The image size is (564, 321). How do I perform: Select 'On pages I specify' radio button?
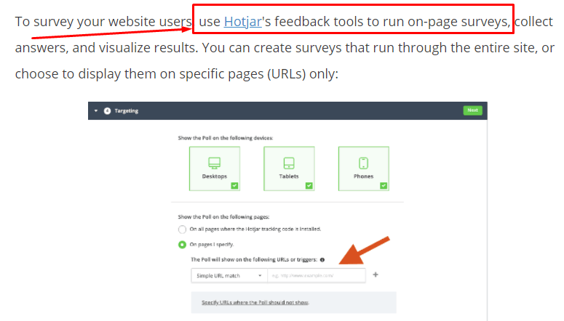coord(182,245)
